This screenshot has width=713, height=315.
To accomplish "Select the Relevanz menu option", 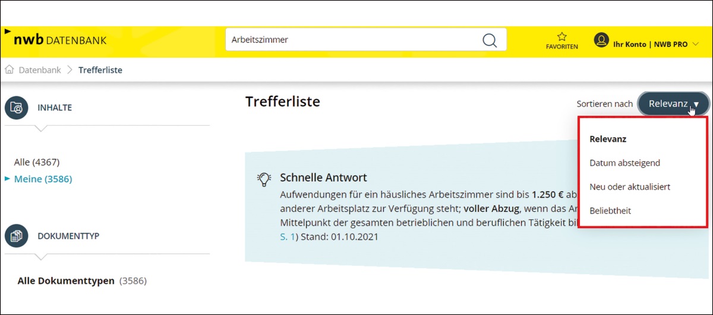I will [608, 139].
